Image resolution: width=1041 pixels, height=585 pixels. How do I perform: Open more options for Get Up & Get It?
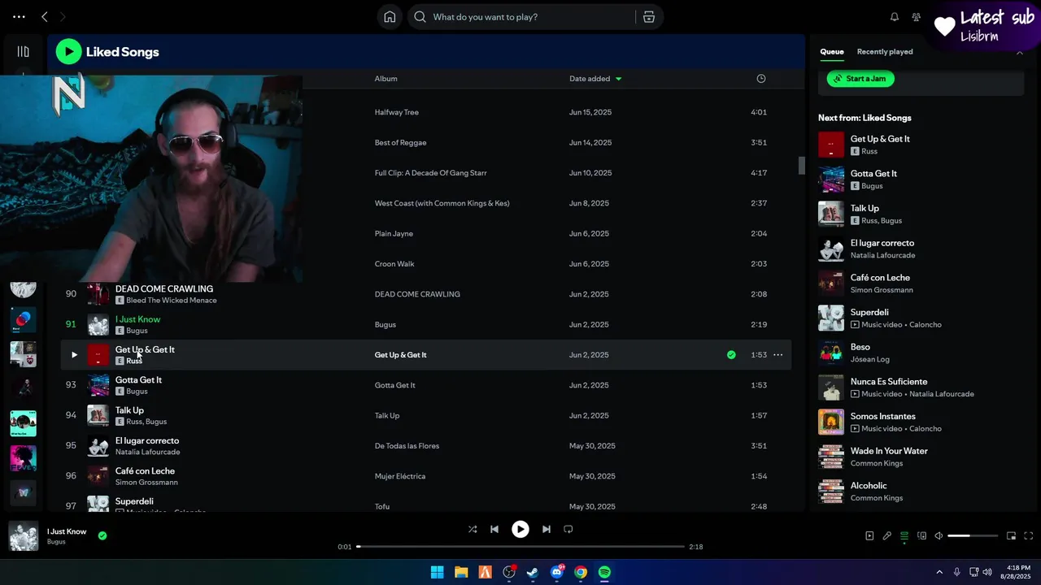pos(777,355)
